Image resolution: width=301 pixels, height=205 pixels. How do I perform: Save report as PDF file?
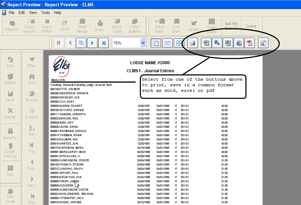pos(249,43)
